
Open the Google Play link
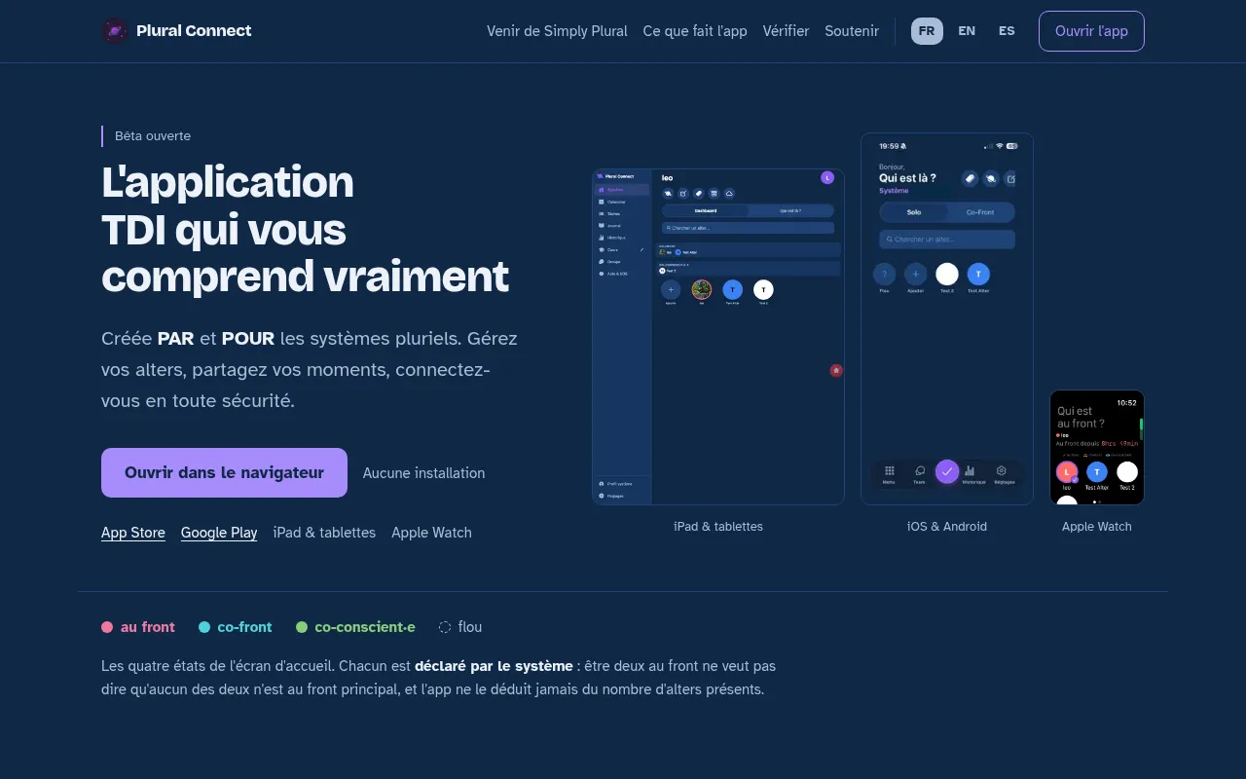(x=219, y=533)
